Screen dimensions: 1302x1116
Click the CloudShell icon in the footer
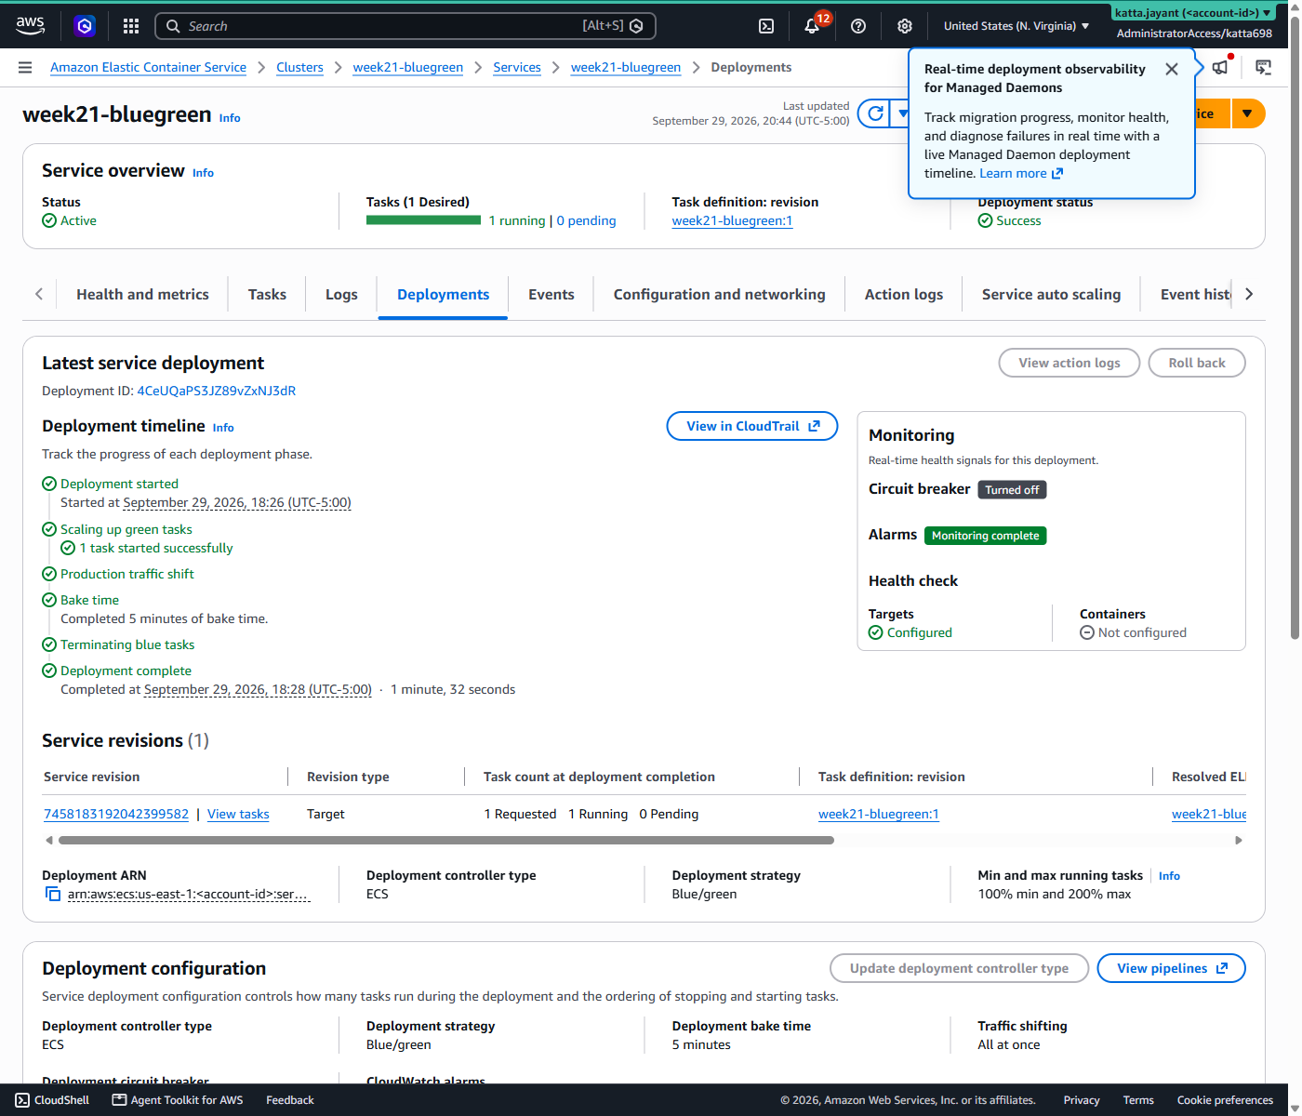pos(22,1100)
